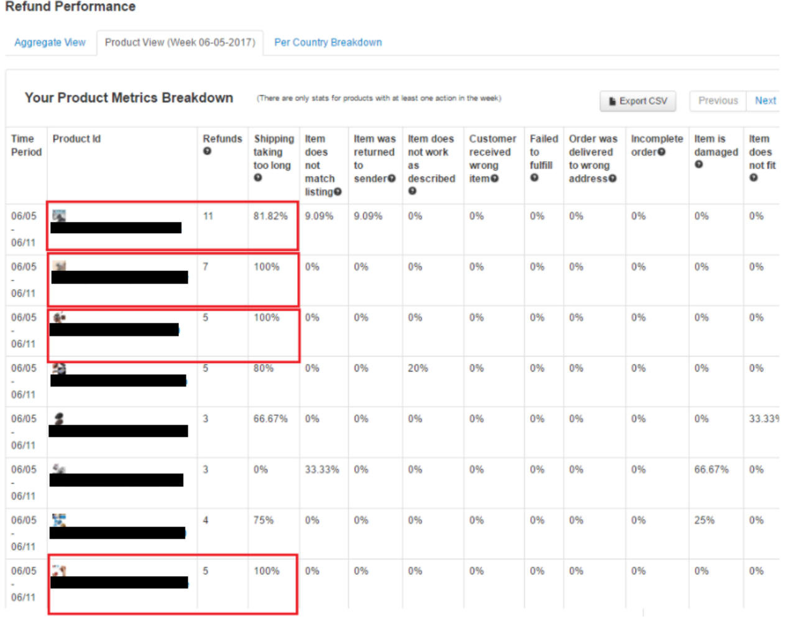The width and height of the screenshot is (808, 624).
Task: Click the 66.67% item is damaged value
Action: (x=712, y=469)
